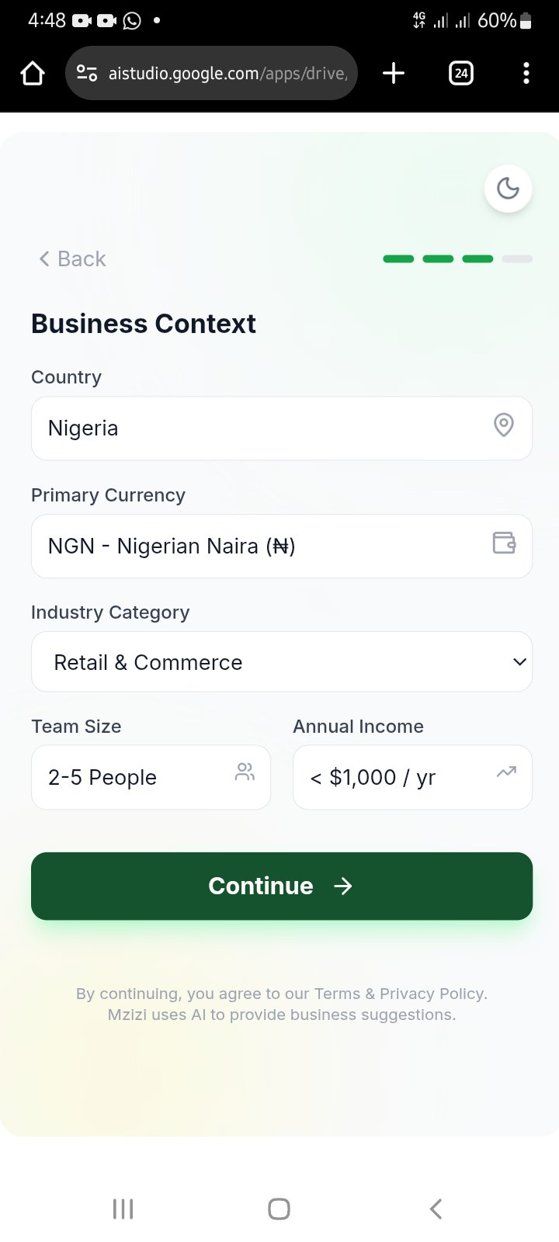Go Back to the previous step
The image size is (559, 1242).
72,258
